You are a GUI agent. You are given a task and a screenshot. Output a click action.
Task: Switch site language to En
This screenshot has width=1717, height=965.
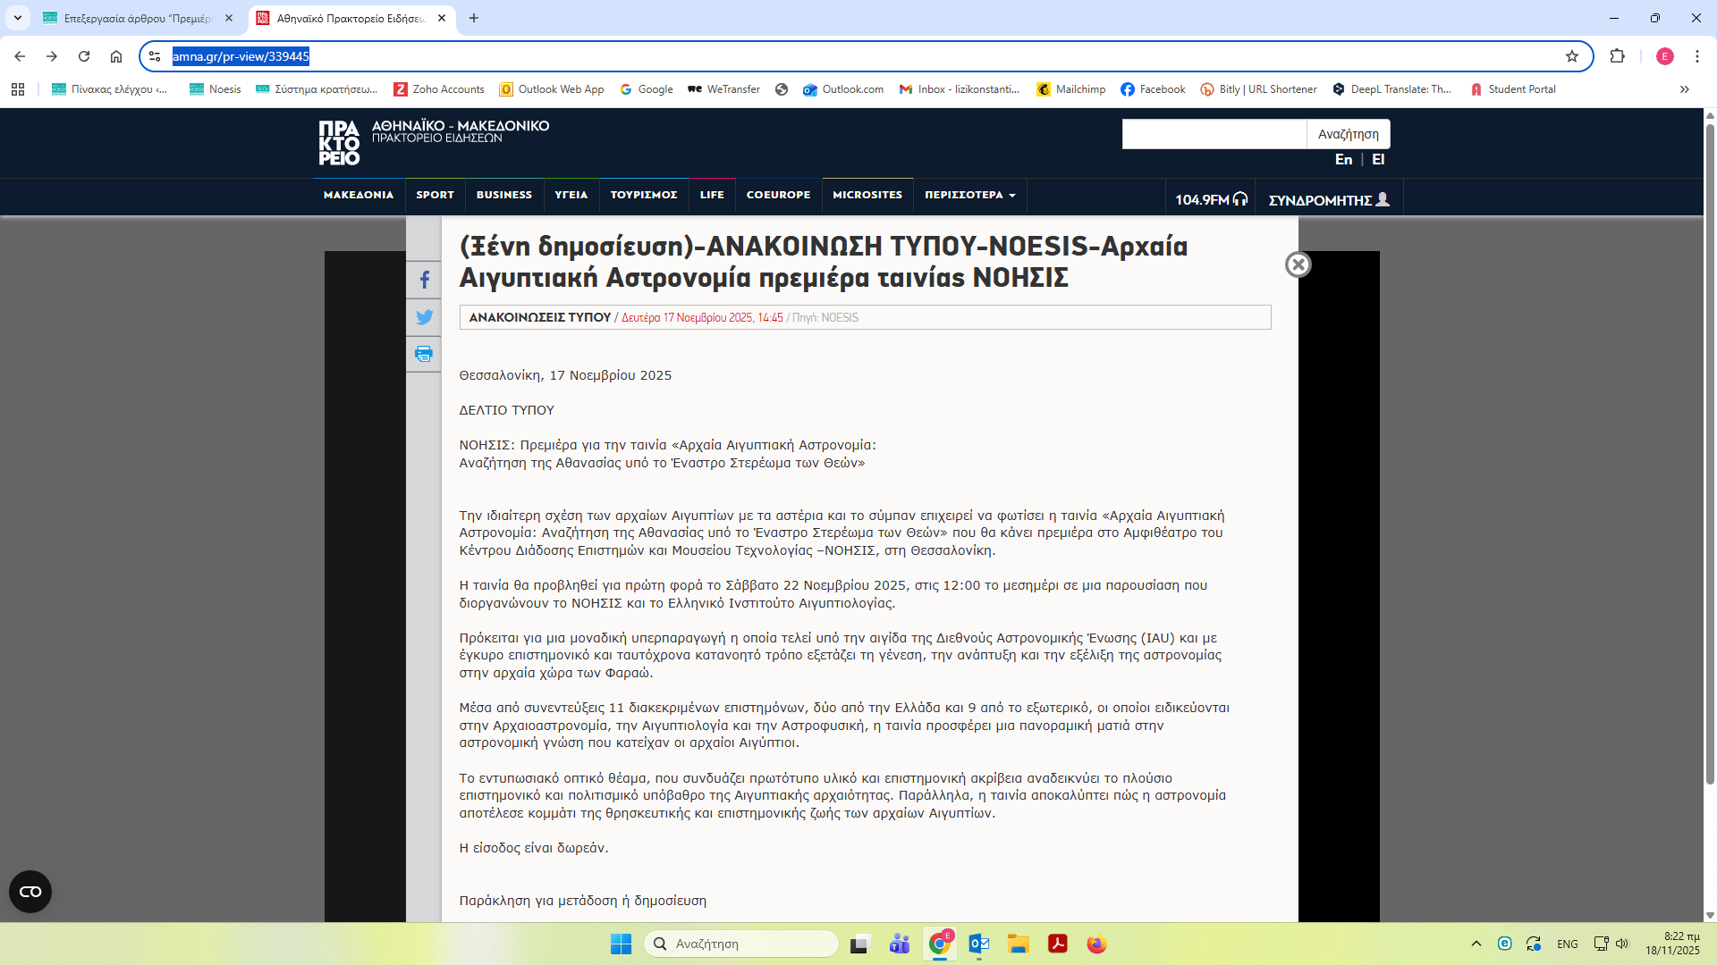tap(1343, 159)
